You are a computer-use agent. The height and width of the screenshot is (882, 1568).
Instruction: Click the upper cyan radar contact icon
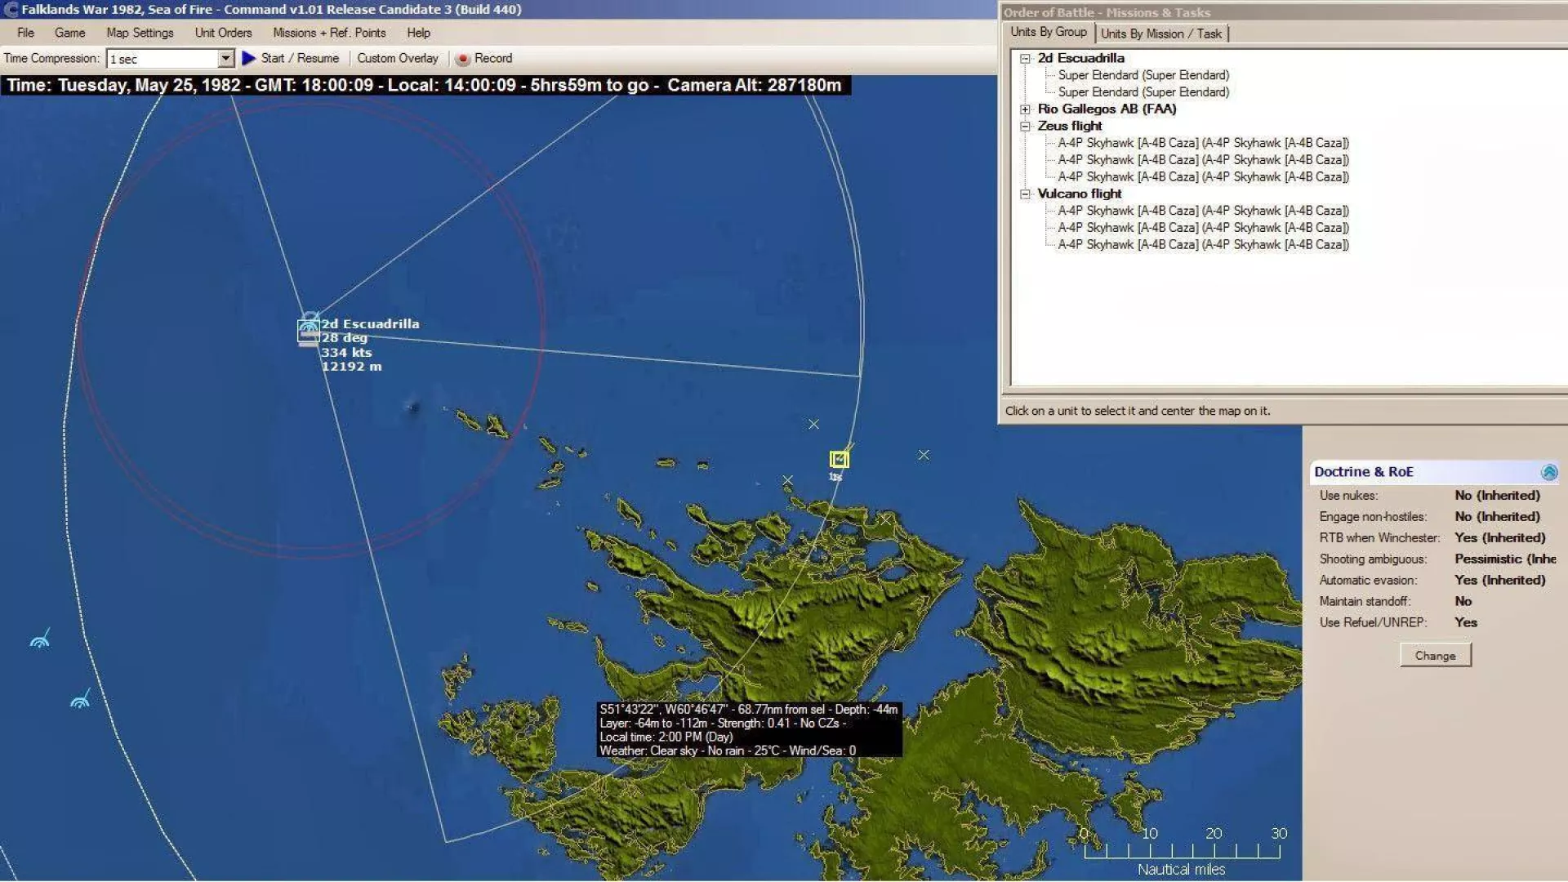tap(40, 639)
